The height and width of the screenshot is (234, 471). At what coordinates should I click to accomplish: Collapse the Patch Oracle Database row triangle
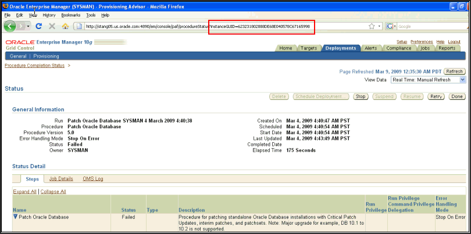[x=15, y=217]
